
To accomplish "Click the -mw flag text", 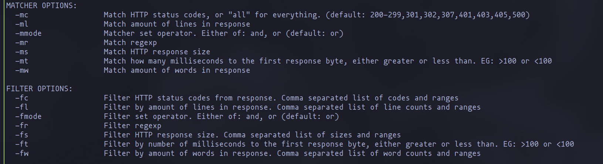I will pos(22,71).
